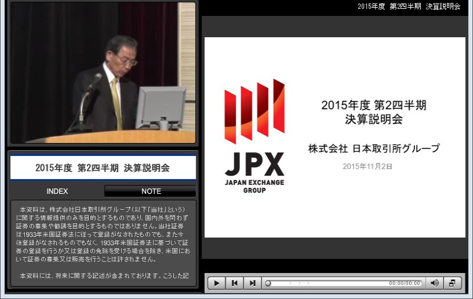Click the speaker video thumbnail
Image resolution: width=473 pixels, height=299 pixels.
coord(103,73)
